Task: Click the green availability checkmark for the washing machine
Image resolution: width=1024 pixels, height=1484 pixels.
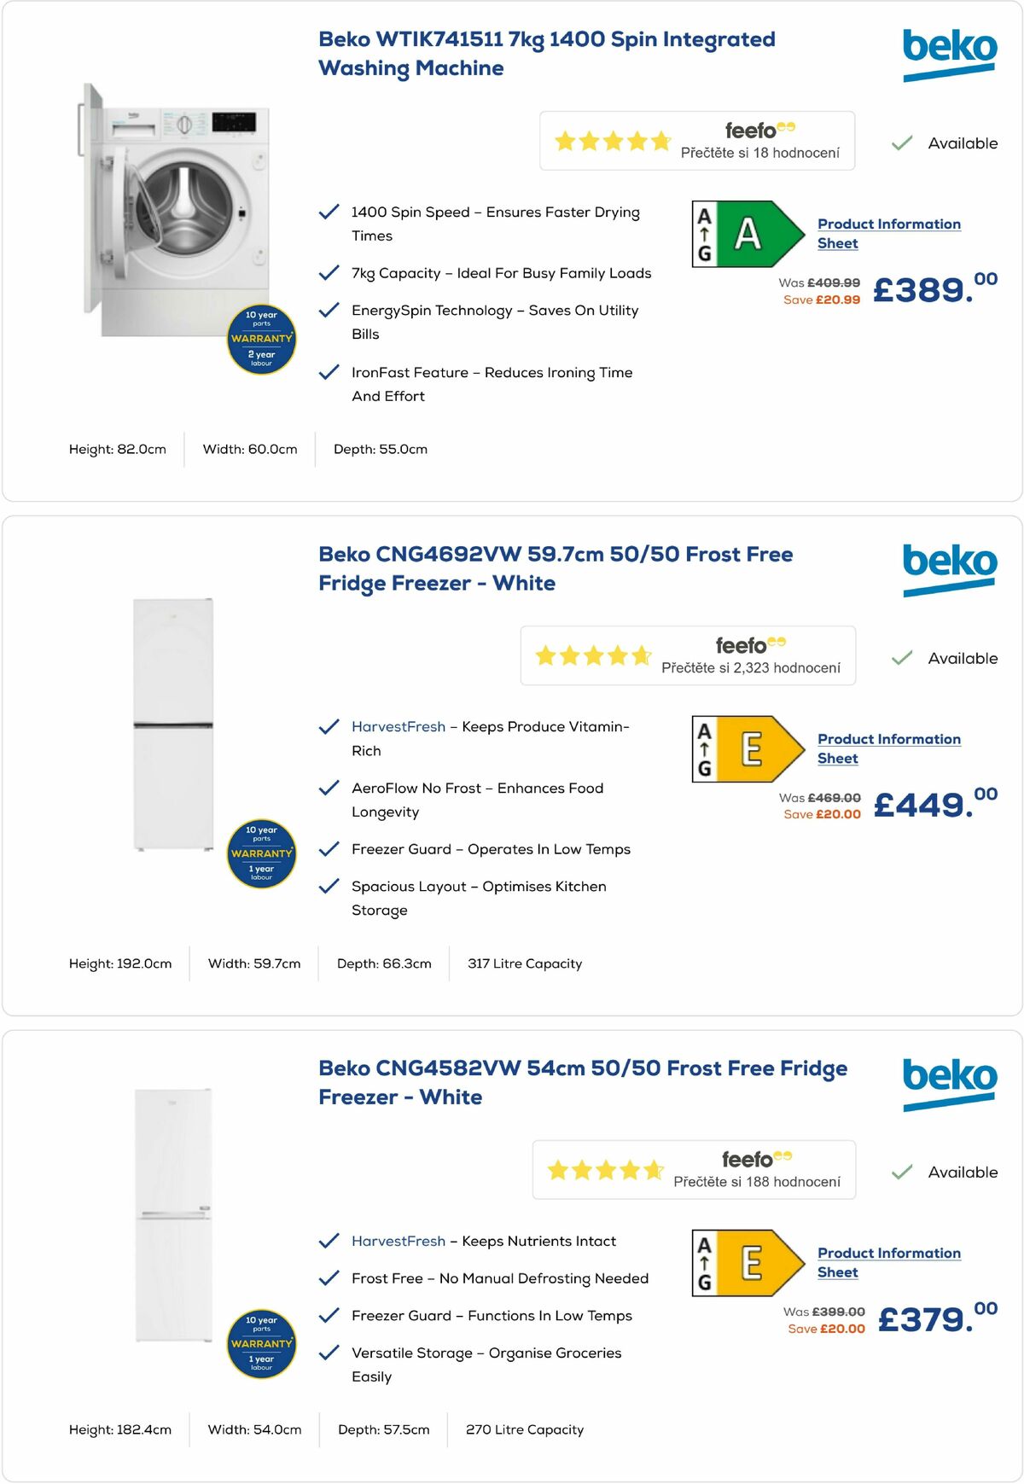Action: click(904, 143)
